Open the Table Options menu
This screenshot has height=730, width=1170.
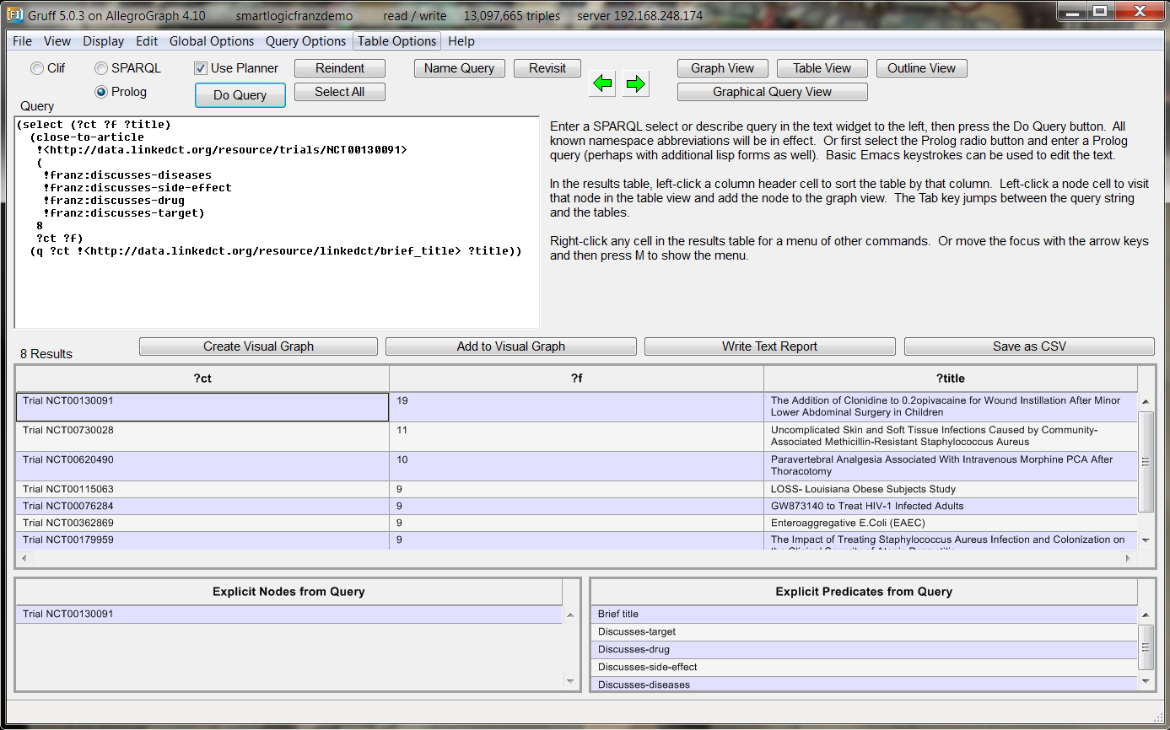coord(397,41)
